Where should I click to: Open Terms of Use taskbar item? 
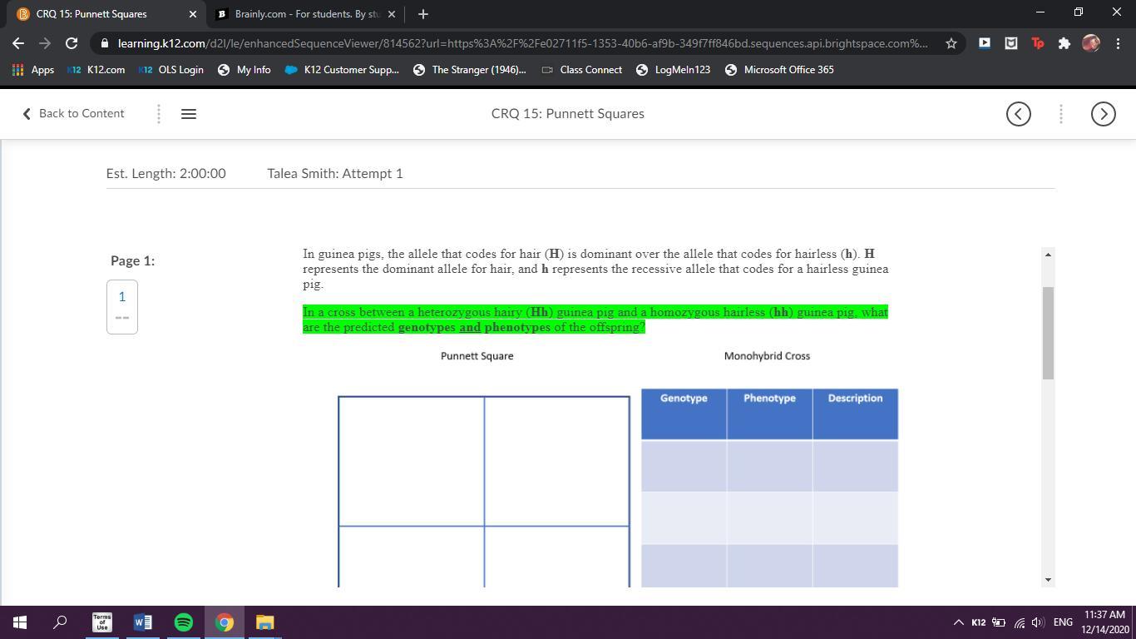pyautogui.click(x=101, y=622)
